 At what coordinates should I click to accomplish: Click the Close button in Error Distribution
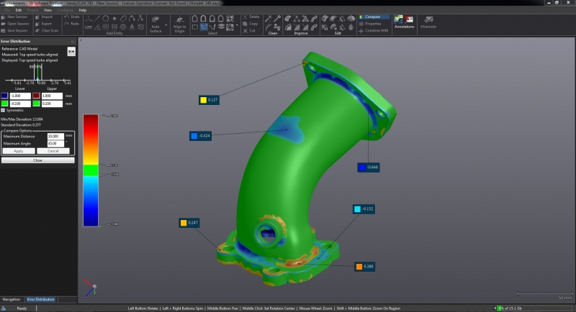pos(36,160)
